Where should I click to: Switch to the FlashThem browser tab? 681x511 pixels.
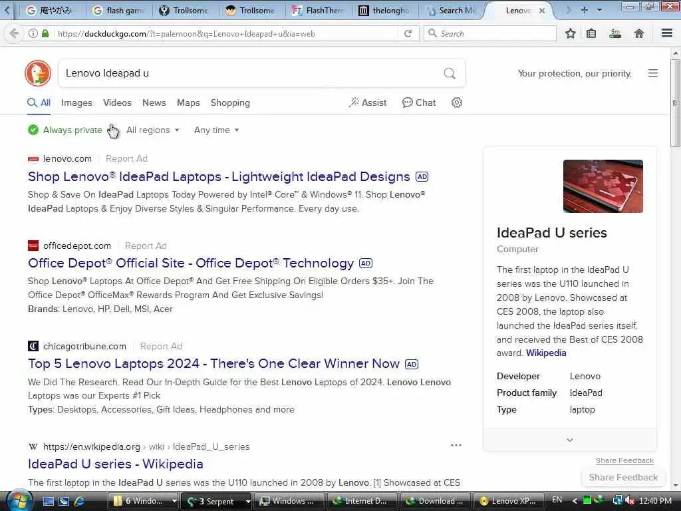click(318, 11)
